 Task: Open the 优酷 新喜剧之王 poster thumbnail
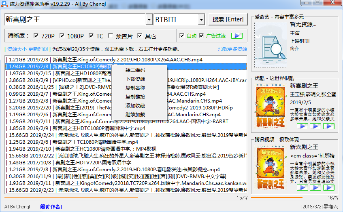[x=271, y=106]
